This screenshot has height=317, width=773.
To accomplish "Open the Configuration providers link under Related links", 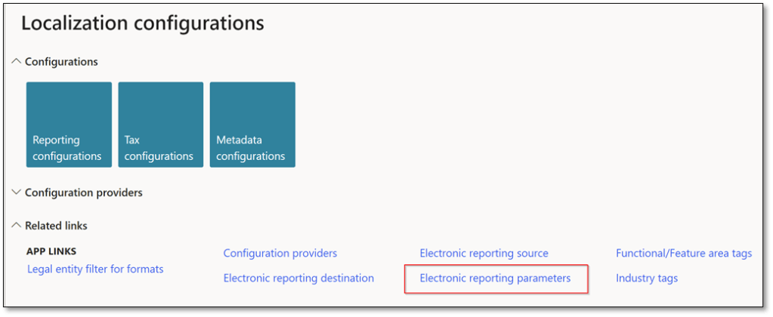I will (280, 253).
